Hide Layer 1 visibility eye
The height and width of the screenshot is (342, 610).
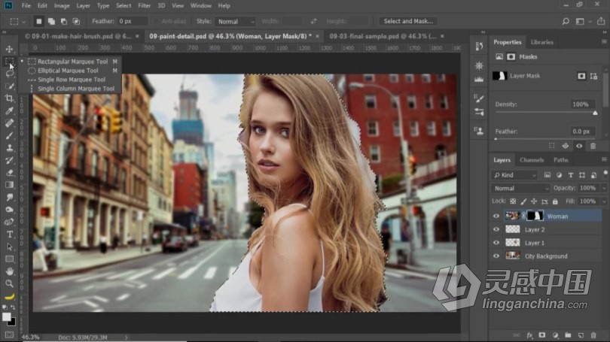click(x=496, y=243)
